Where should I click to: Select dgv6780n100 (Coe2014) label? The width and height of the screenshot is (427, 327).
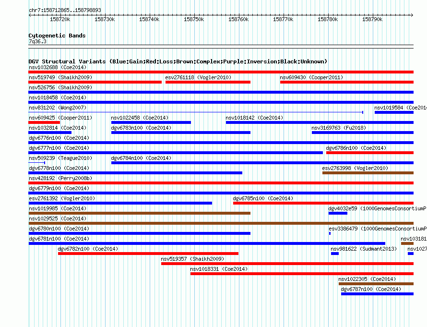tap(59, 229)
